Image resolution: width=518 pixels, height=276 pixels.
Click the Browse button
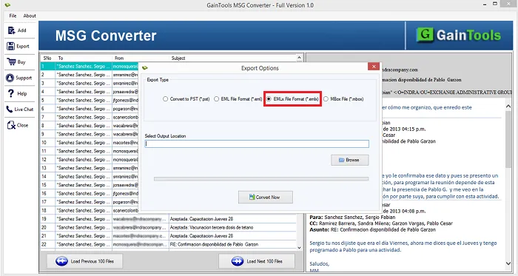[x=350, y=160]
